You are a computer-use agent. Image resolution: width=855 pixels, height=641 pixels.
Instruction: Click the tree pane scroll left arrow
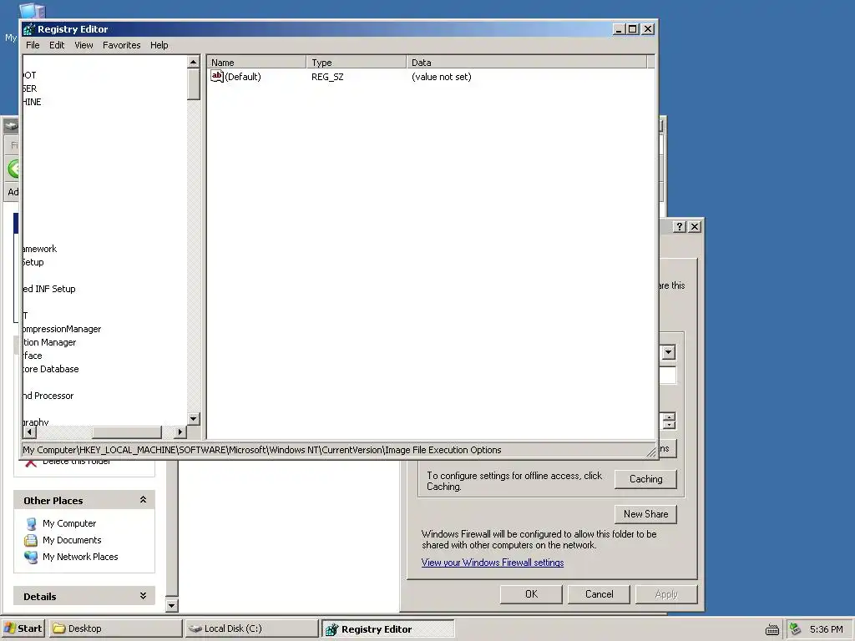[30, 432]
